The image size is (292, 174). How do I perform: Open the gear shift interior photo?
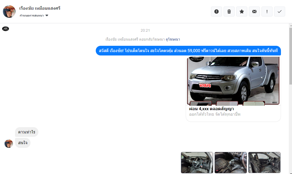coord(230,163)
